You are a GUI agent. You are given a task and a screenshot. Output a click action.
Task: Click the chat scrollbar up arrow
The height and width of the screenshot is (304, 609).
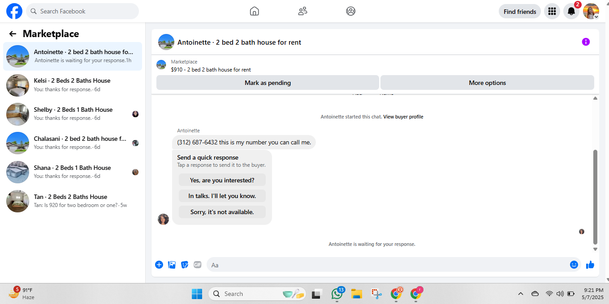pos(596,98)
